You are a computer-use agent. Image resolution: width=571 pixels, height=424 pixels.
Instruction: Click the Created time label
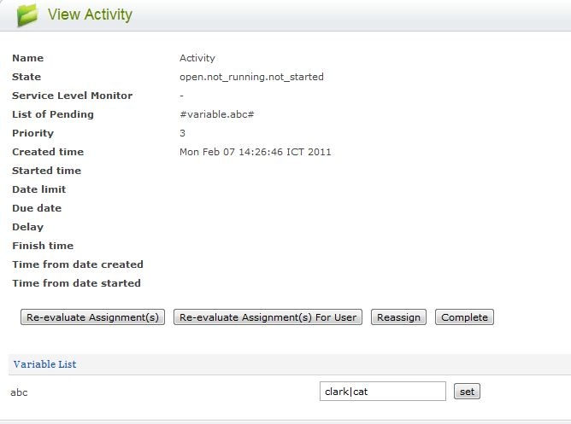click(x=48, y=152)
